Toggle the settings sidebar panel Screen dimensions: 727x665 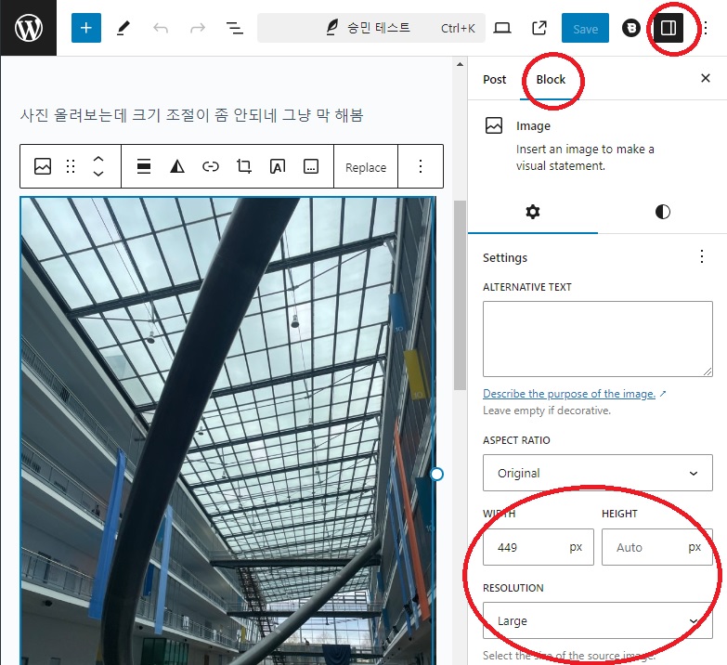point(668,28)
